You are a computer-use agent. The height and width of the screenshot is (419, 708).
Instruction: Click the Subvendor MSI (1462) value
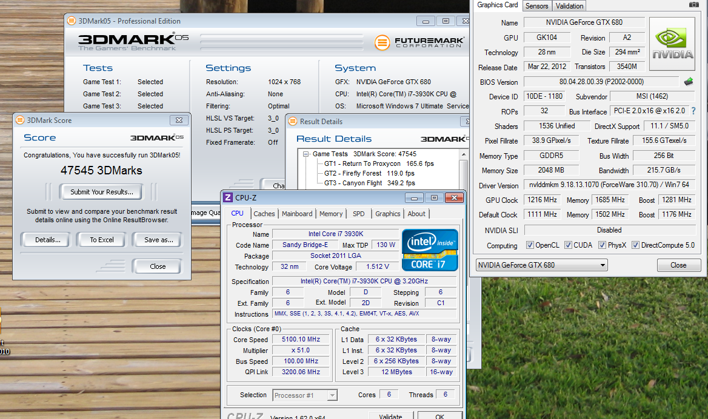(x=652, y=96)
